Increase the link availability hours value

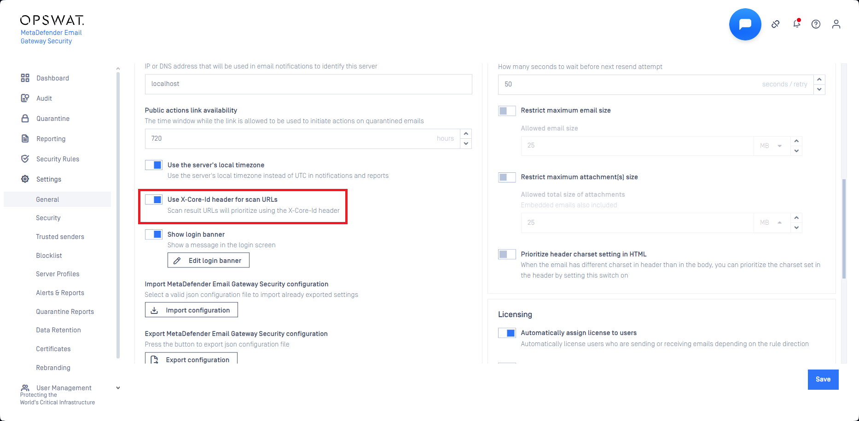(466, 134)
